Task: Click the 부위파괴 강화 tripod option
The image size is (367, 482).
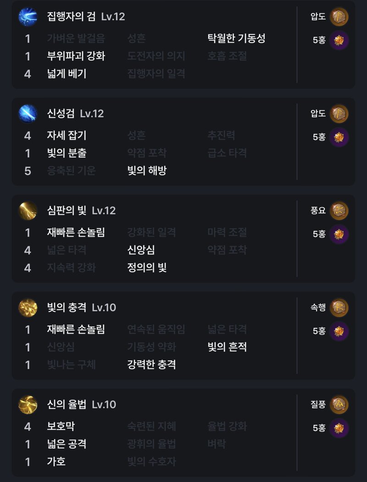Action: point(76,56)
